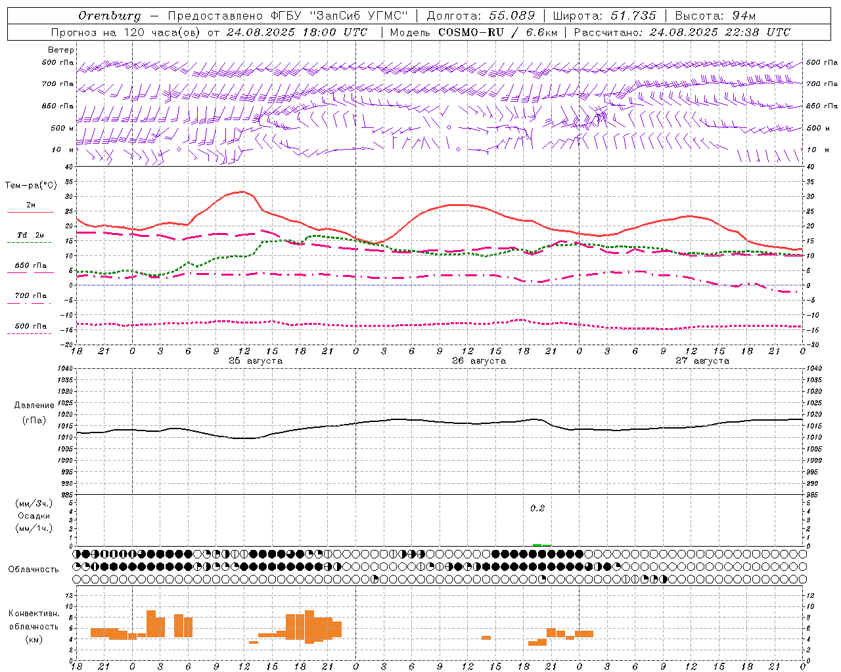
Task: Click the '10 м' wind level label on left
Action: pos(64,150)
